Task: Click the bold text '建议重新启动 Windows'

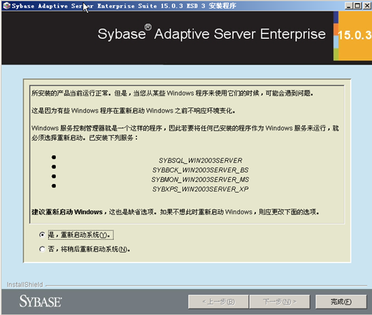Action: click(67, 212)
